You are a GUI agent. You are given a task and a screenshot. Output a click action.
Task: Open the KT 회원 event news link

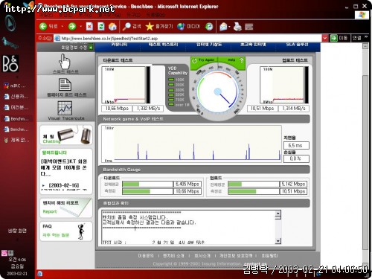[63, 167]
